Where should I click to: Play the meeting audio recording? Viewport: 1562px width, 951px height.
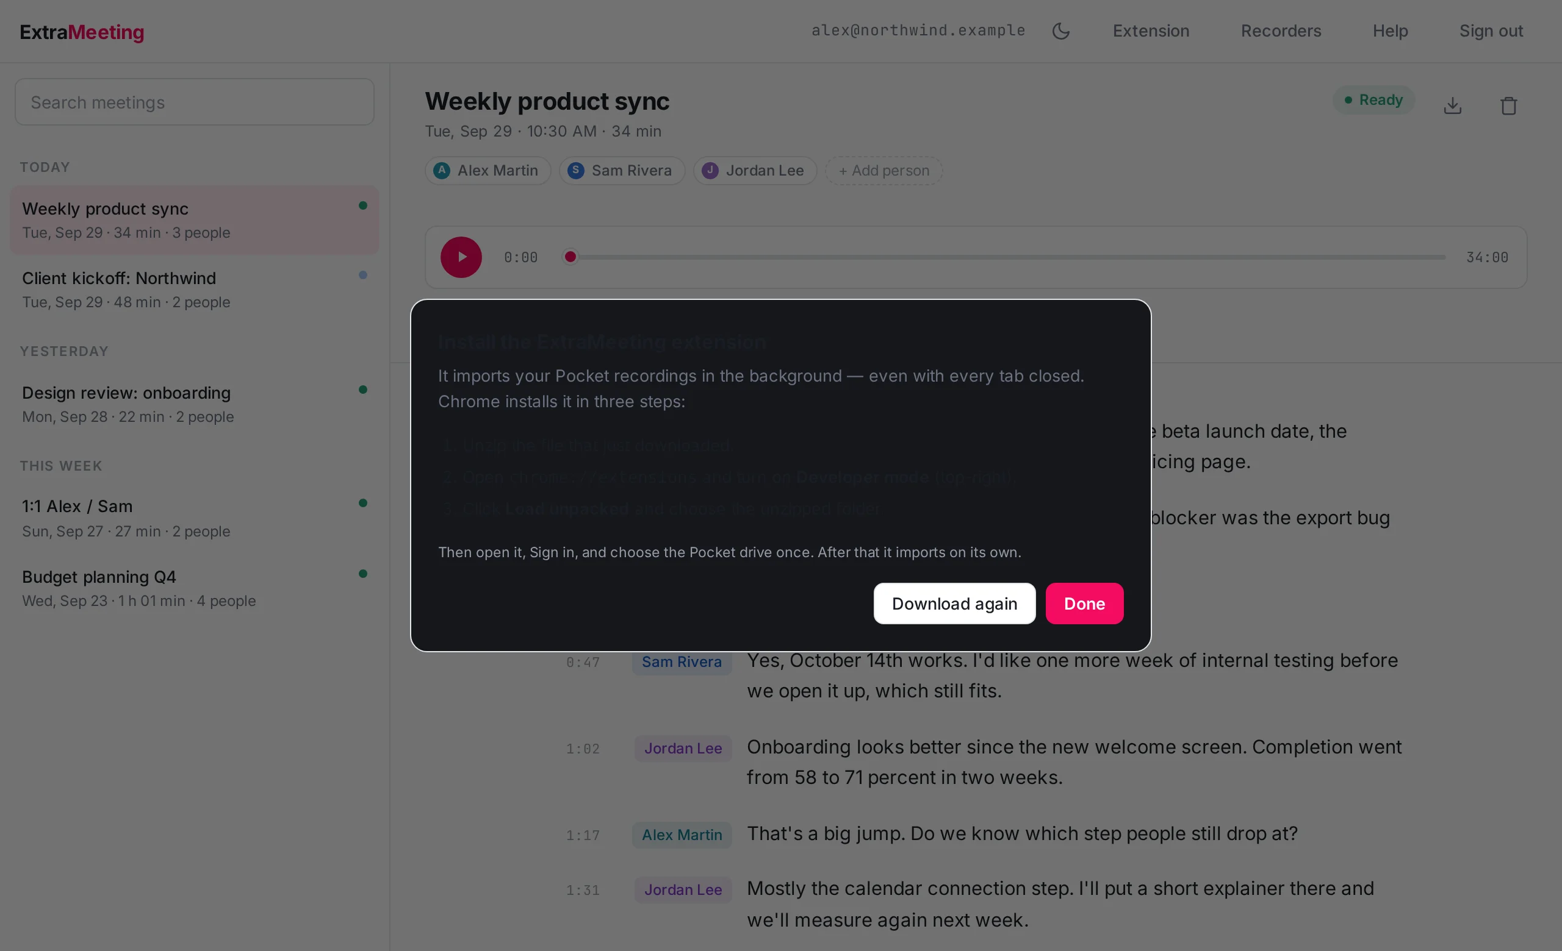coord(461,257)
